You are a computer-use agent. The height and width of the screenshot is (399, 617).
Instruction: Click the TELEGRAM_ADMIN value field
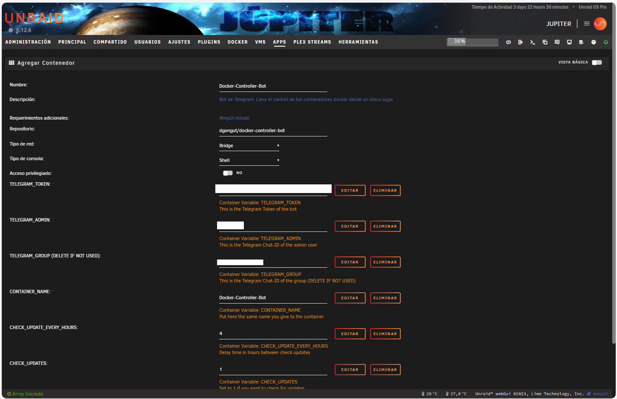(x=273, y=226)
